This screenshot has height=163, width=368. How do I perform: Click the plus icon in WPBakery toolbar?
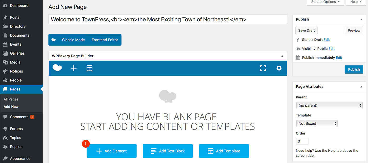point(74,68)
